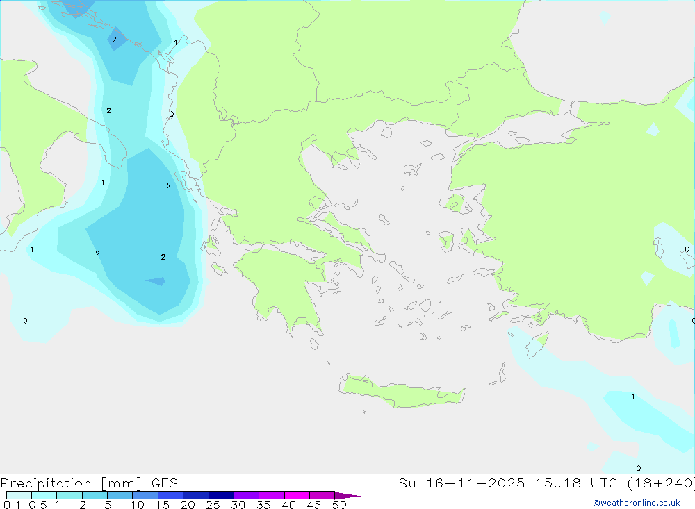Click the lightest legend swatch between 0.1 and 0.5
Image resolution: width=695 pixels, height=509 pixels.
19,495
